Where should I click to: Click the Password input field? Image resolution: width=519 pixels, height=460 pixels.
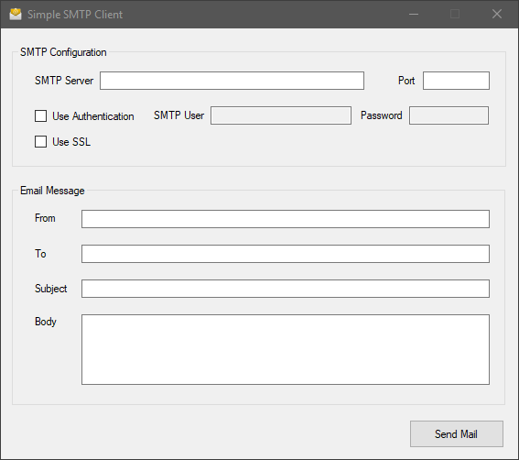click(449, 115)
